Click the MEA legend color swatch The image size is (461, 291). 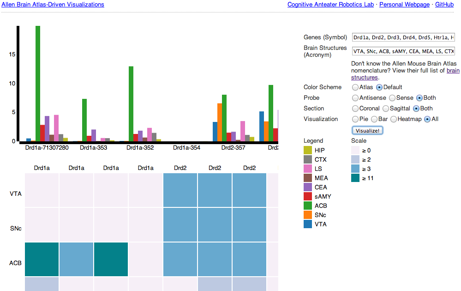click(x=307, y=178)
